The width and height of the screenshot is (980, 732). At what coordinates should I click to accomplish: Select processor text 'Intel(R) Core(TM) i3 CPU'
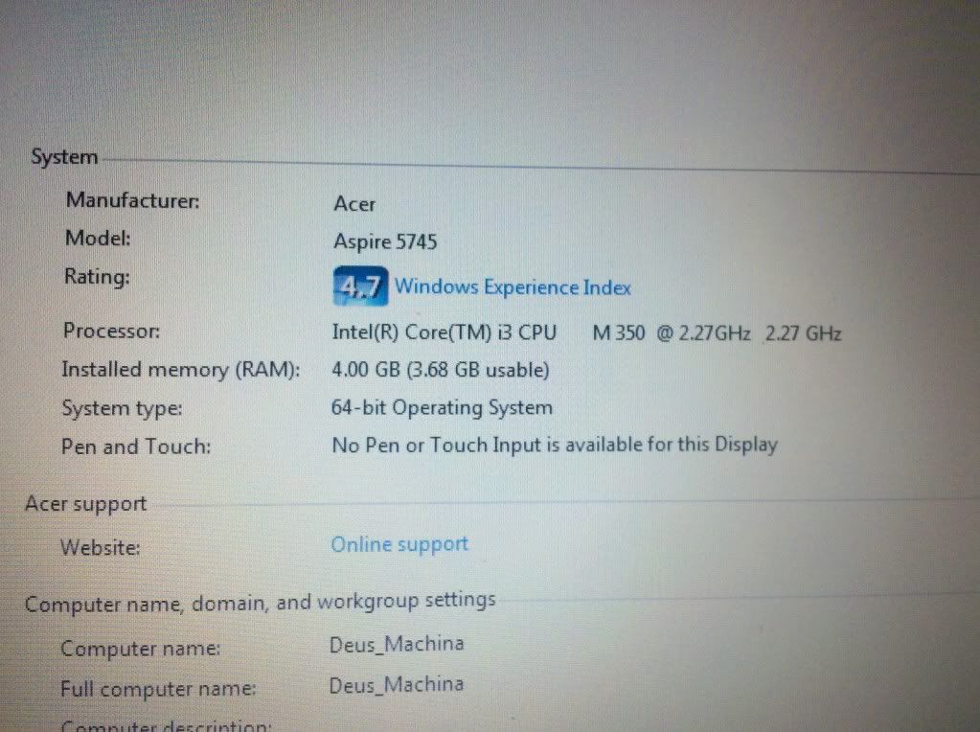point(444,332)
